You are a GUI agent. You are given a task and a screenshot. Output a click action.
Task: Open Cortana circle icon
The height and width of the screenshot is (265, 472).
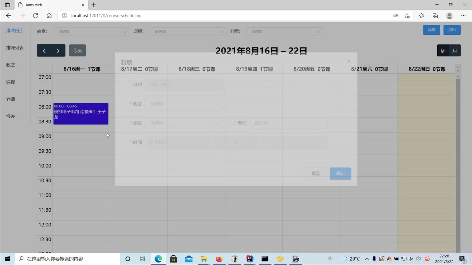pyautogui.click(x=128, y=259)
